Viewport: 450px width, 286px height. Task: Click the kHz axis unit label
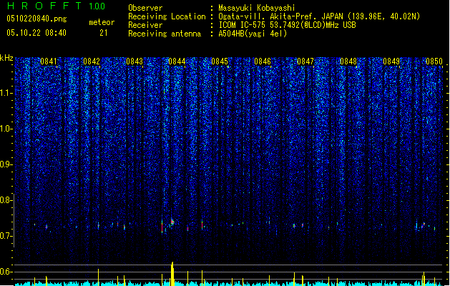pos(6,58)
